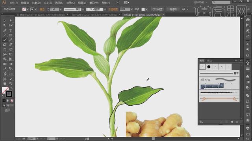
Task: Enable Draw Normal mode
Action: click(x=4, y=105)
